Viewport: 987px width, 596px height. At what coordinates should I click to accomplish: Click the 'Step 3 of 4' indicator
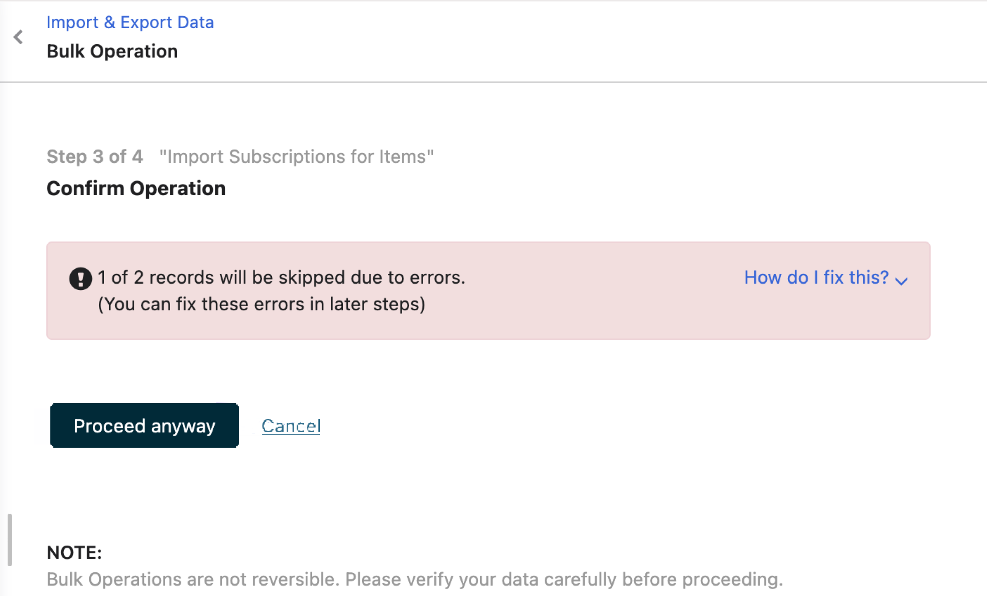pyautogui.click(x=95, y=156)
